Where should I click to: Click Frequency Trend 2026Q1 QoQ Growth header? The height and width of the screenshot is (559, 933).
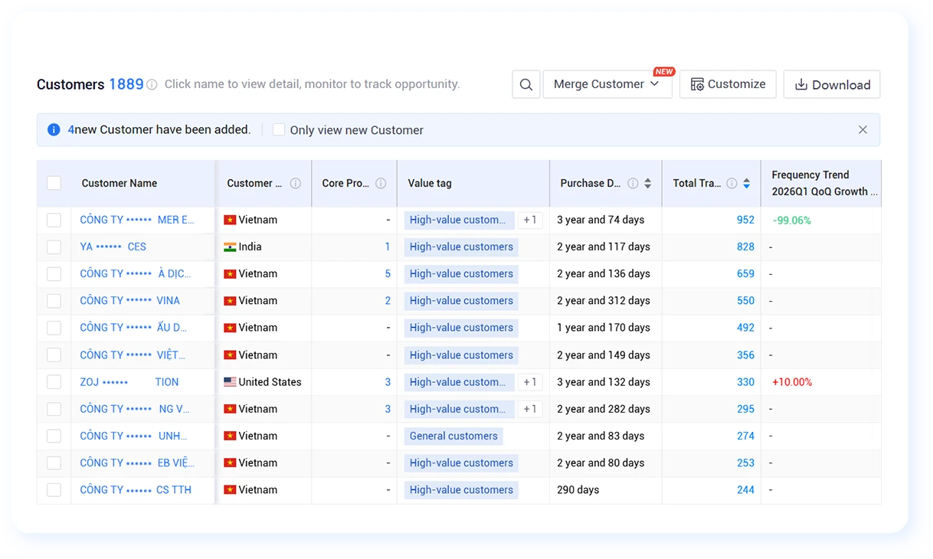pyautogui.click(x=824, y=183)
